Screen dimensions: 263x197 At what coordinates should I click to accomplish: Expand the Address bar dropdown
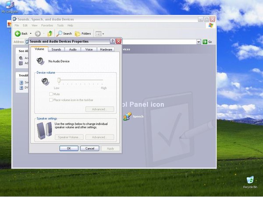tap(199, 42)
